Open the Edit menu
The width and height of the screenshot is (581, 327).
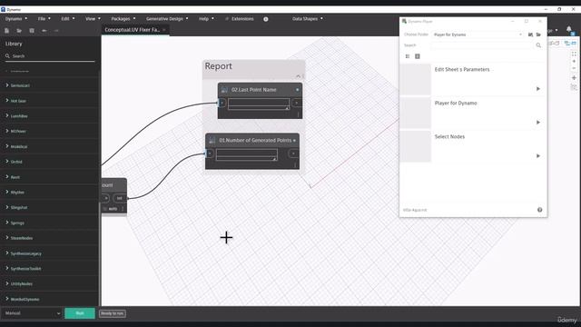68,18
